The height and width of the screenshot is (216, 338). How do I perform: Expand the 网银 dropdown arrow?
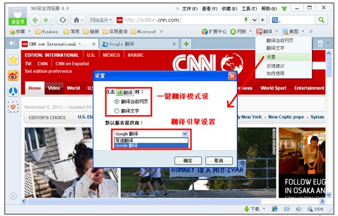(x=250, y=31)
